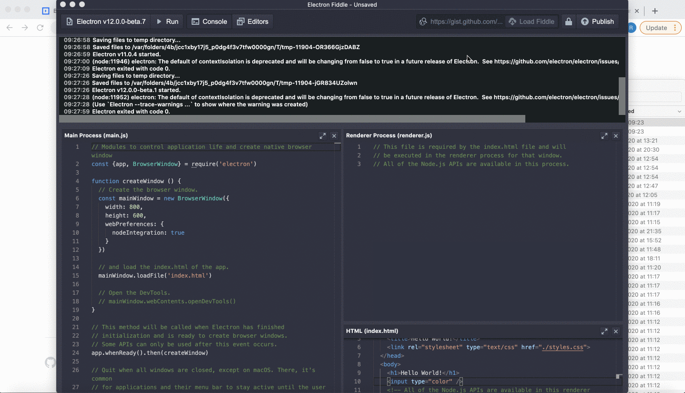This screenshot has height=393, width=685.
Task: Publish the fiddle to GitHub
Action: click(x=597, y=21)
